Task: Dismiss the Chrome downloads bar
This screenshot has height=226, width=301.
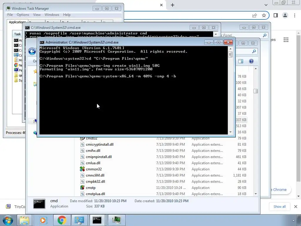Action: point(296,207)
